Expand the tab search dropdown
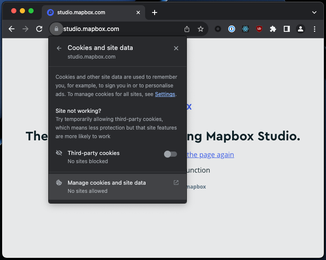Image resolution: width=326 pixels, height=260 pixels. click(x=314, y=12)
